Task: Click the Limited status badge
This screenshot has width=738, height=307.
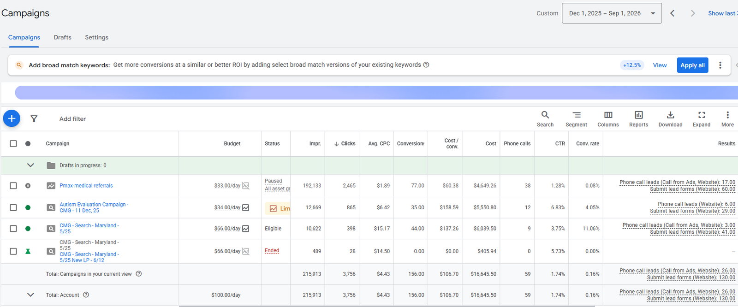Action: [278, 208]
